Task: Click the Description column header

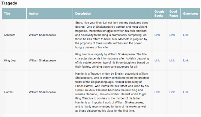Action: (x=112, y=14)
